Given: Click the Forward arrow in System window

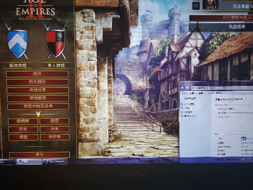Looking at the screenshot, I should point(187,88).
